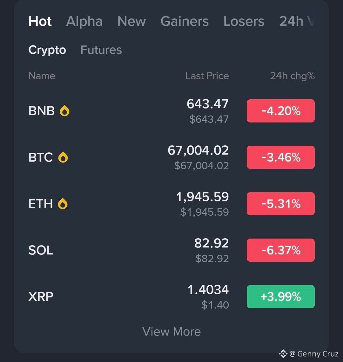343x362 pixels.
Task: Switch to the Alpha tab
Action: point(84,22)
